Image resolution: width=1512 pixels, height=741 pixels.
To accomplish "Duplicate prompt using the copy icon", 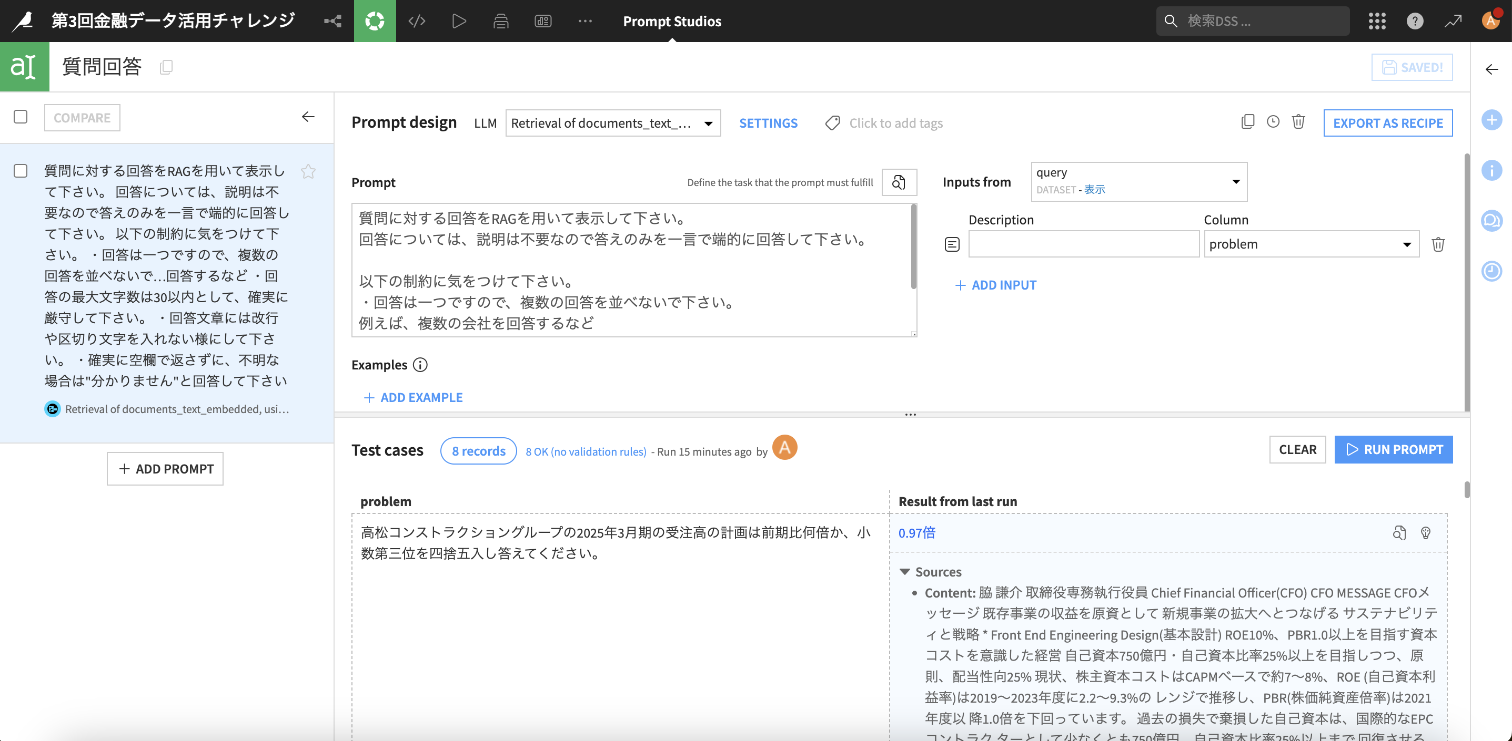I will pos(1247,122).
